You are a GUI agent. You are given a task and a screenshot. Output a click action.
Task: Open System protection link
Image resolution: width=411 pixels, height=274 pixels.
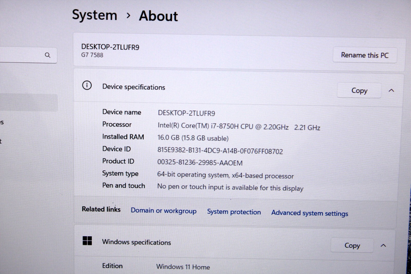[234, 212]
